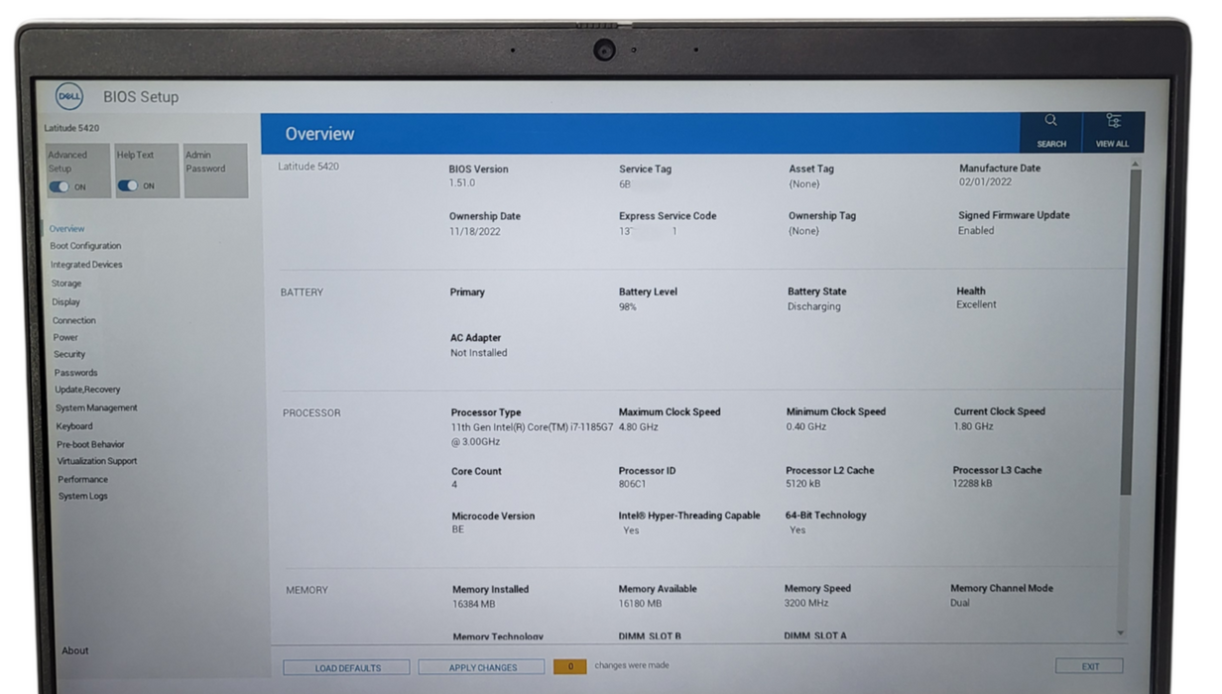Open the Display section

(65, 302)
